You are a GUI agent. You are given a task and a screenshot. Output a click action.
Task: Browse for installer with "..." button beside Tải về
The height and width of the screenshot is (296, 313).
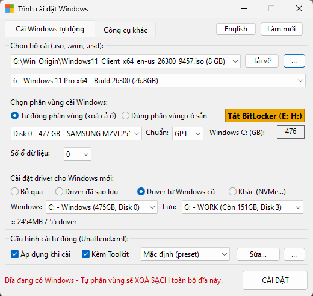tap(294, 61)
